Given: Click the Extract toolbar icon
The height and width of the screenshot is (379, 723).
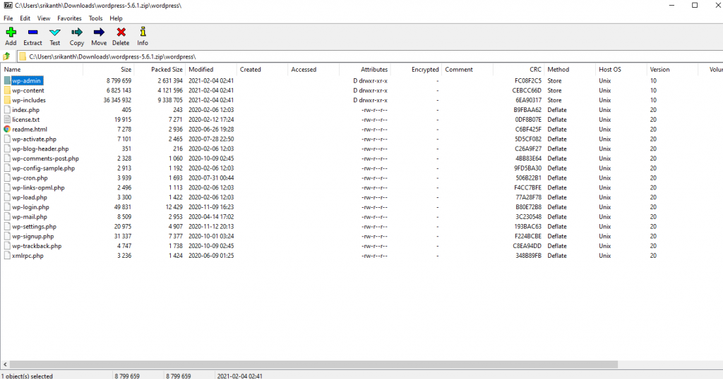Looking at the screenshot, I should [x=32, y=32].
